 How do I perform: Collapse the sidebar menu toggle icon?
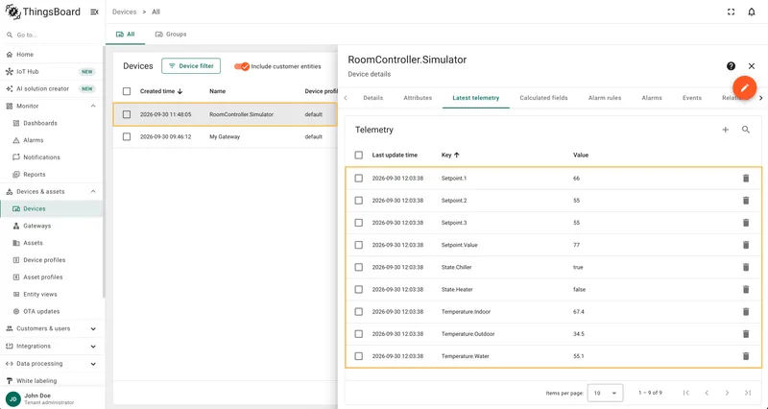(94, 12)
